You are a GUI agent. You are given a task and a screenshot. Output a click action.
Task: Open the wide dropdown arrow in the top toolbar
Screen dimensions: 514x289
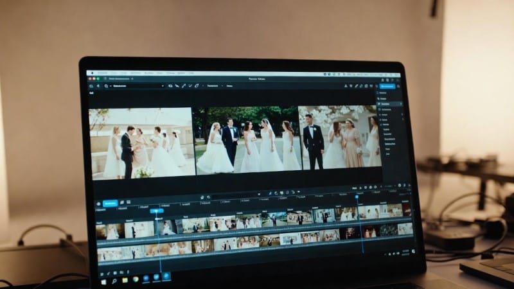[163, 86]
